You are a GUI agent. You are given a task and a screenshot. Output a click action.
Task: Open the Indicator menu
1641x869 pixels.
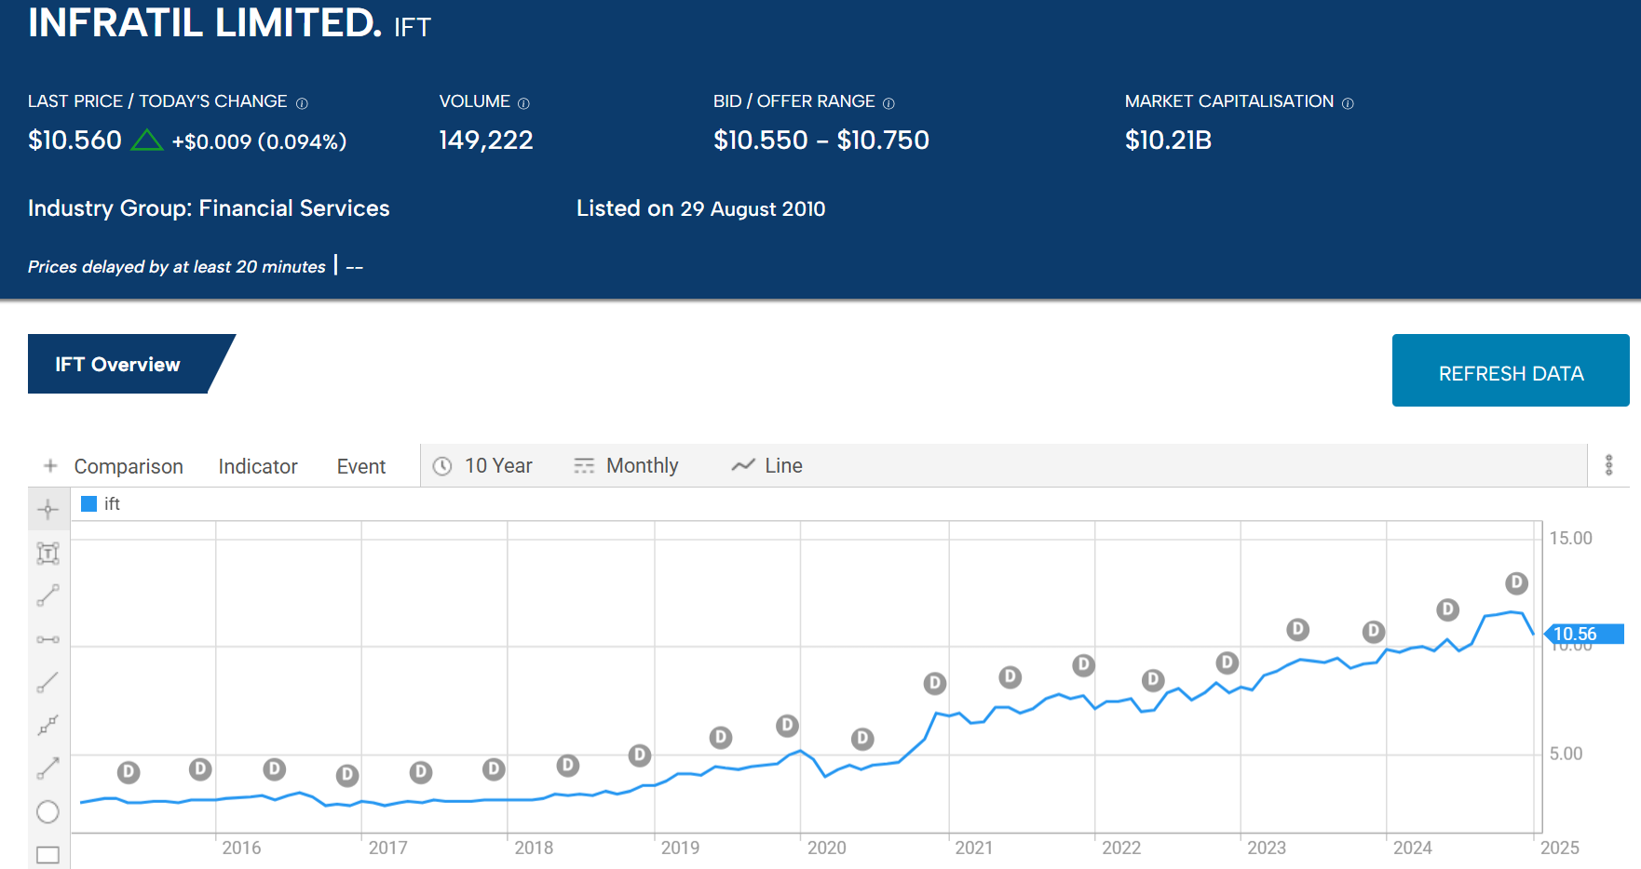(x=258, y=466)
